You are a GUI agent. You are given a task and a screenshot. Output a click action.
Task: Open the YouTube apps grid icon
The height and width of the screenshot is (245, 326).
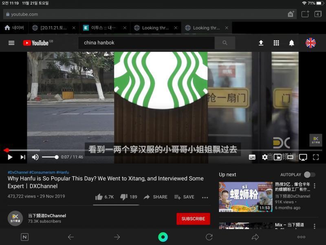click(276, 43)
